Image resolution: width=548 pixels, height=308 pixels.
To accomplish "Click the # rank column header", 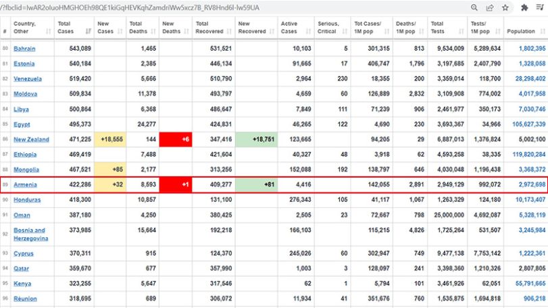I will [5, 32].
